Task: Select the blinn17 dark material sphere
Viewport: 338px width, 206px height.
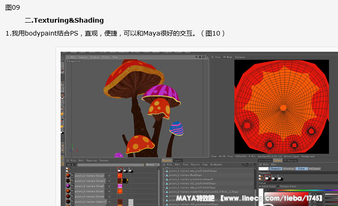Action: (x=68, y=181)
